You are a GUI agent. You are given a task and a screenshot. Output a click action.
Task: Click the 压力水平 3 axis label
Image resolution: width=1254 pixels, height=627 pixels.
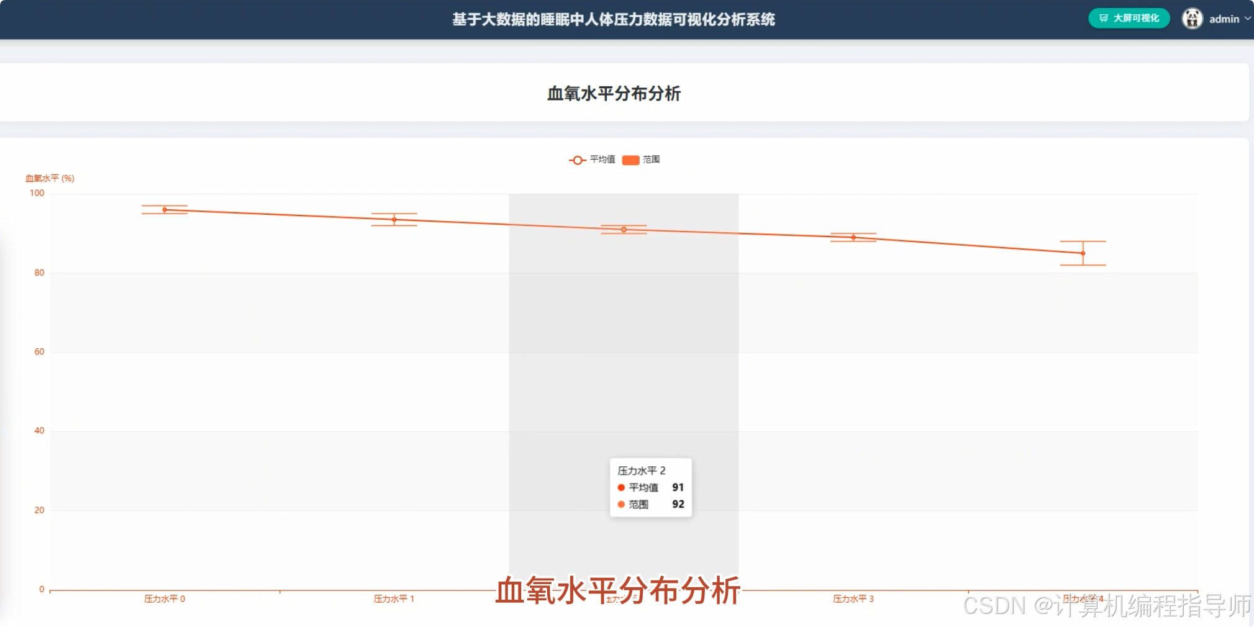pyautogui.click(x=853, y=599)
